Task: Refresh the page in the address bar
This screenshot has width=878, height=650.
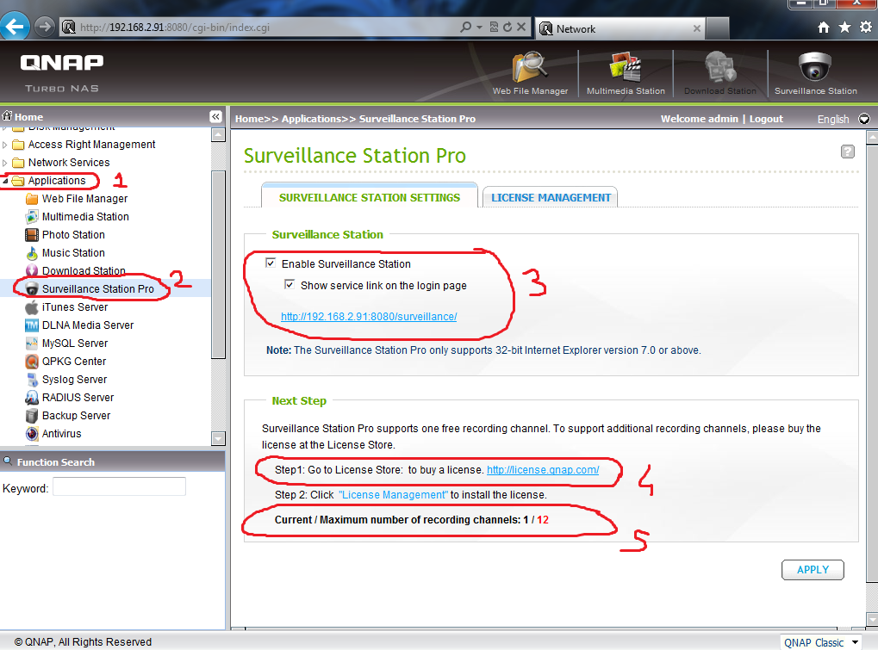Action: [x=507, y=27]
